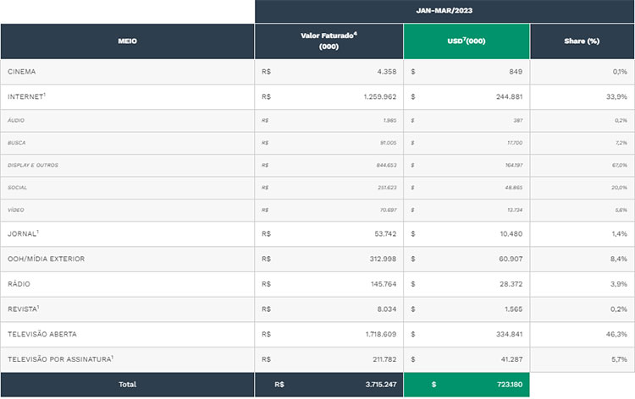
Task: Click the RÁDIO share 3,9%
Action: click(x=619, y=284)
